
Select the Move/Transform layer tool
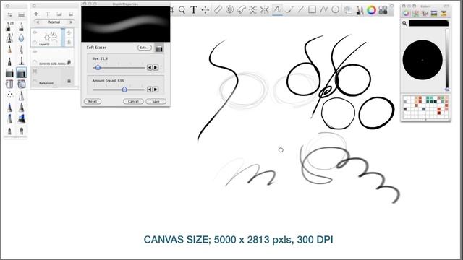pos(205,10)
